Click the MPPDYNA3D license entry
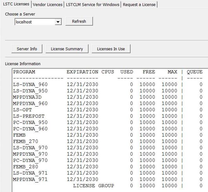208x192 pixels. point(29,97)
